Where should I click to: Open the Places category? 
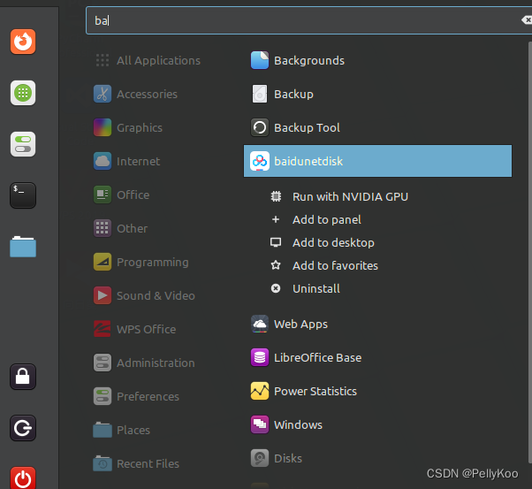pos(122,431)
